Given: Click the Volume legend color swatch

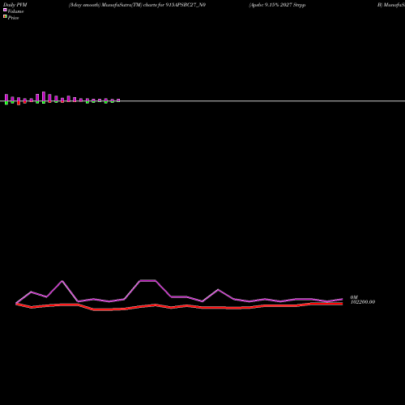Looking at the screenshot, I should 5,10.
